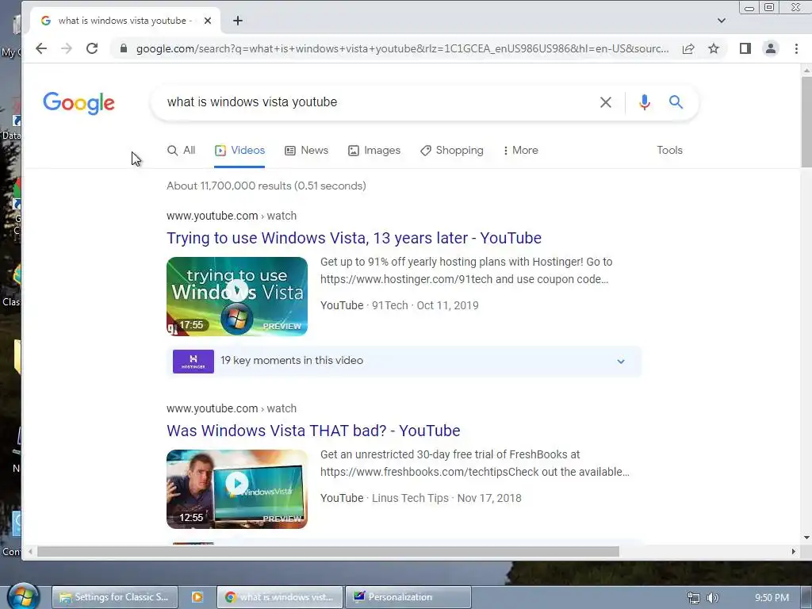Switch to Settings for Classic S... taskbar window
Image resolution: width=812 pixels, height=609 pixels.
115,597
